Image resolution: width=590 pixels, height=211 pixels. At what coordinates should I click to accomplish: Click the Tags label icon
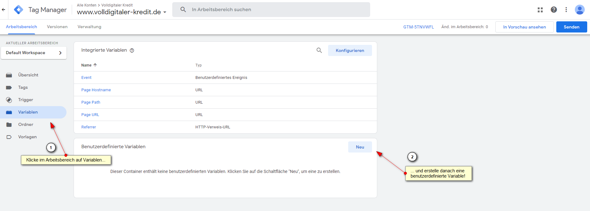point(9,88)
